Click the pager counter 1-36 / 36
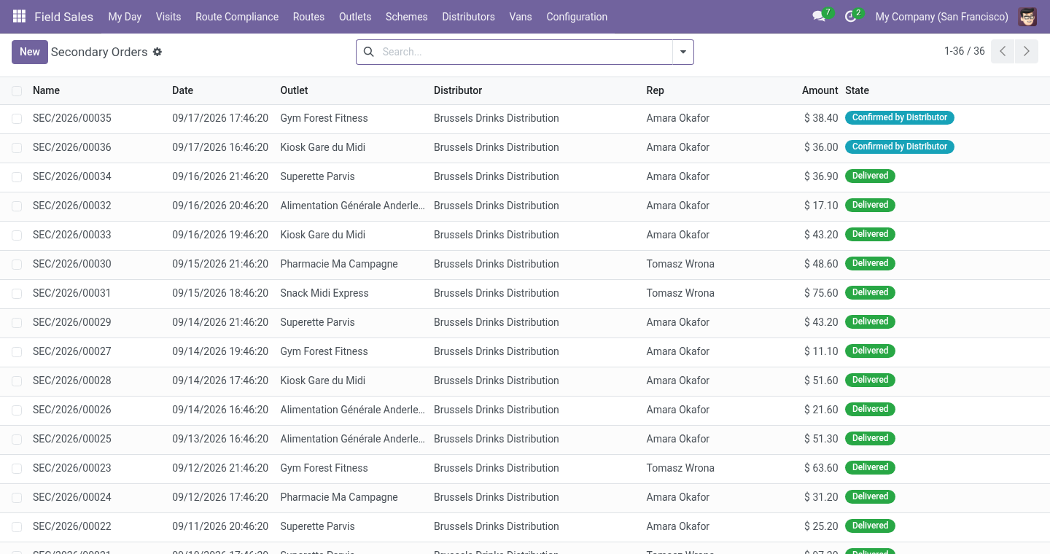 964,51
